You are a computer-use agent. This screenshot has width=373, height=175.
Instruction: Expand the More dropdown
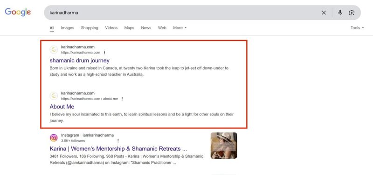pos(180,28)
